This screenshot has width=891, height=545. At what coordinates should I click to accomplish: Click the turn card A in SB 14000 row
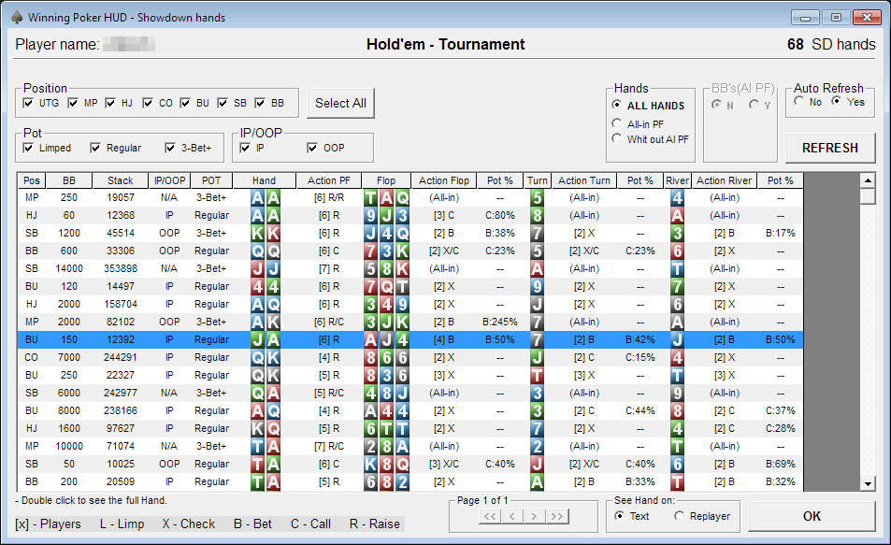[537, 268]
